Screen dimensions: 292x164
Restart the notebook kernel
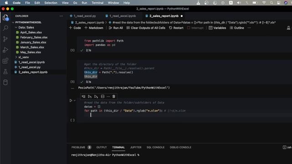176,28
